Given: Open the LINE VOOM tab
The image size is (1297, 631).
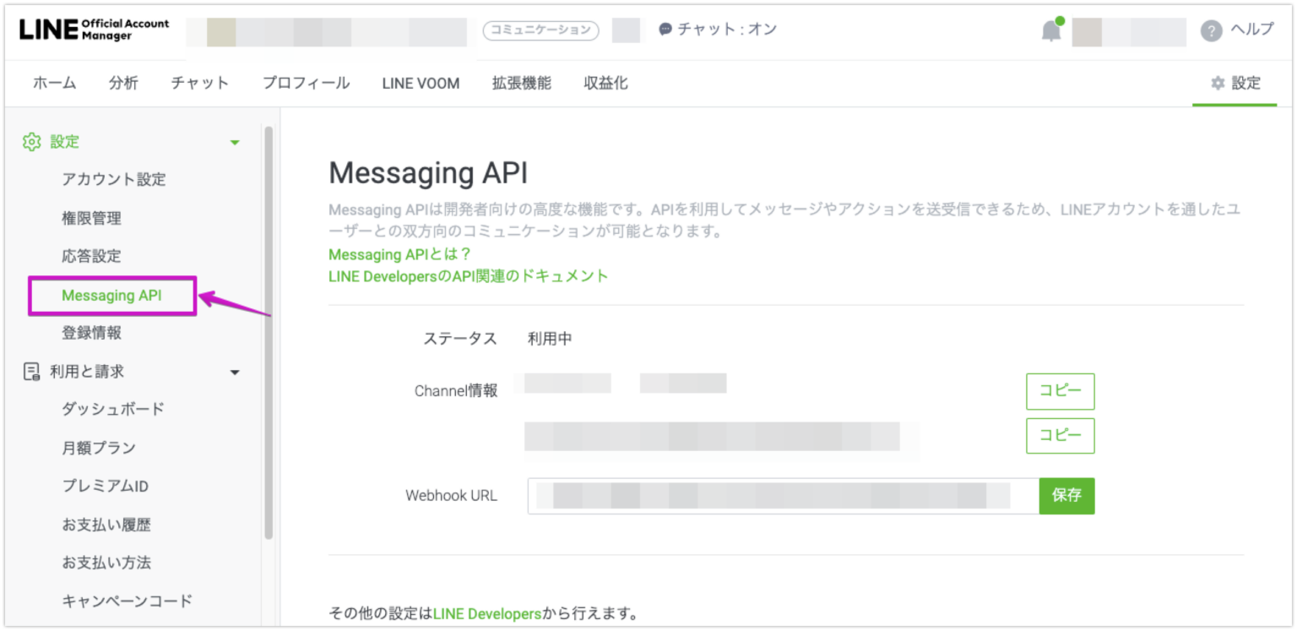Looking at the screenshot, I should coord(420,83).
